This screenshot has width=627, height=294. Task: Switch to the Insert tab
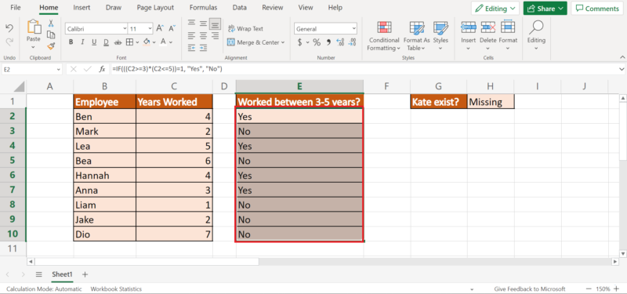pyautogui.click(x=82, y=8)
